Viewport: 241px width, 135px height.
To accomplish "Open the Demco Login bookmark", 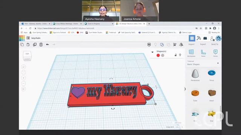I will (186, 33).
